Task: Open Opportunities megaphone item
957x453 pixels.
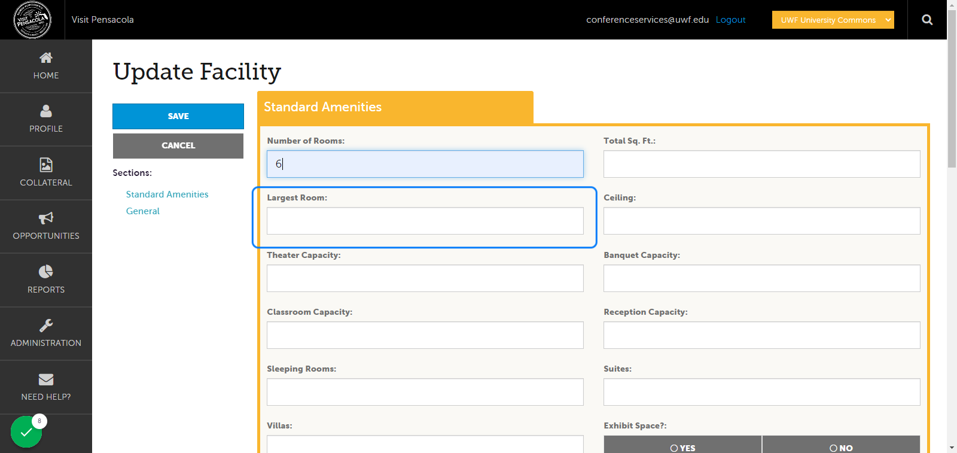Action: [46, 226]
